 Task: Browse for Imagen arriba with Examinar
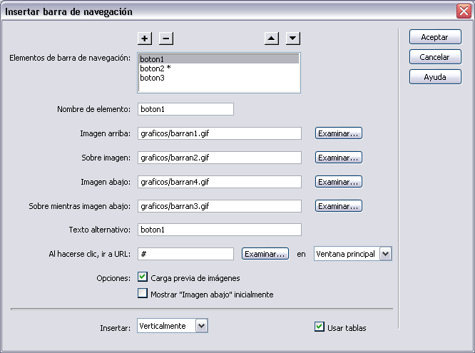339,133
